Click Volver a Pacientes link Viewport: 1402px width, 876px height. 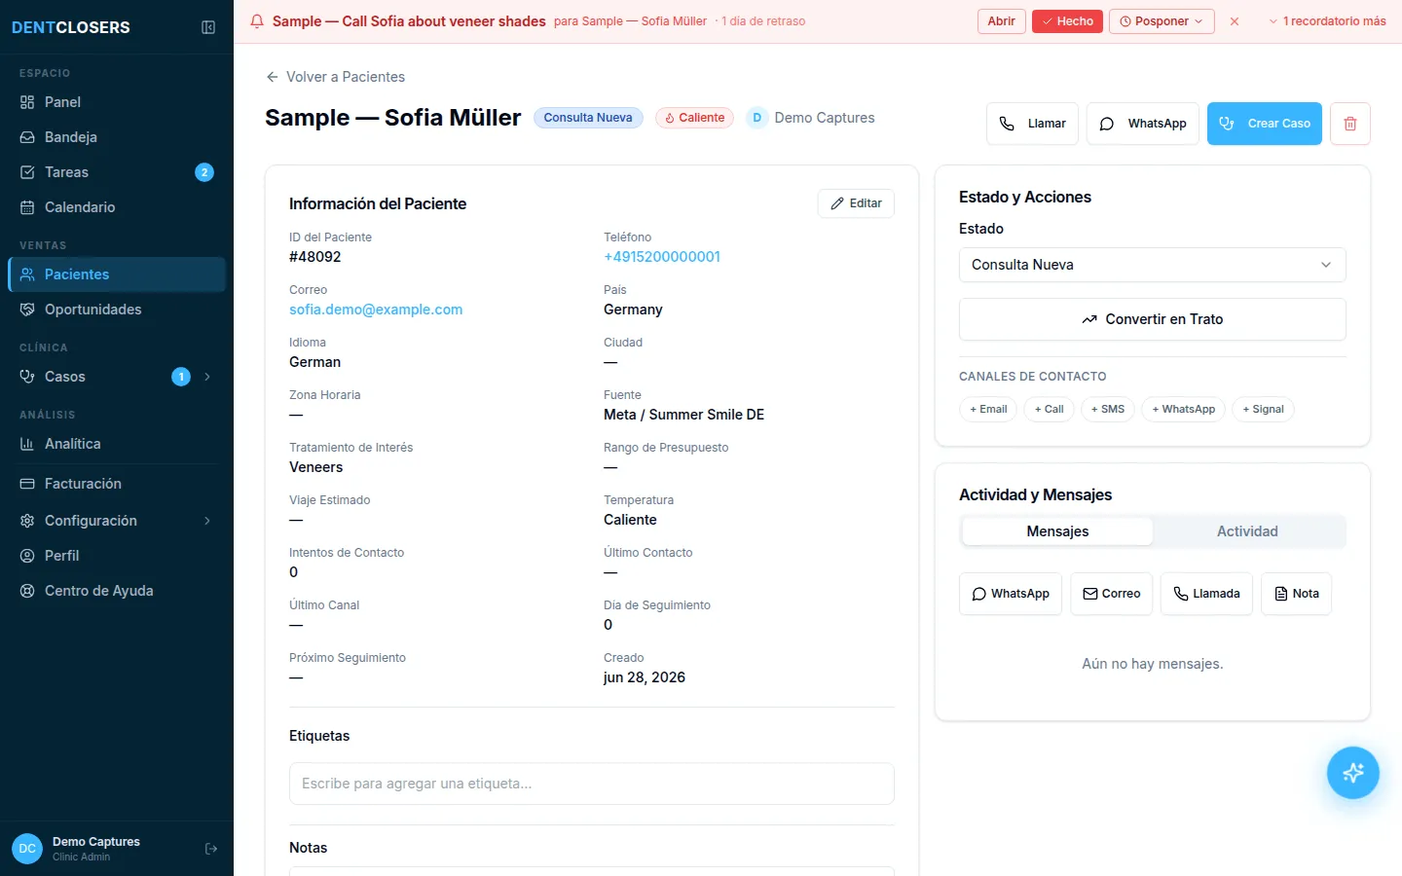click(x=335, y=77)
